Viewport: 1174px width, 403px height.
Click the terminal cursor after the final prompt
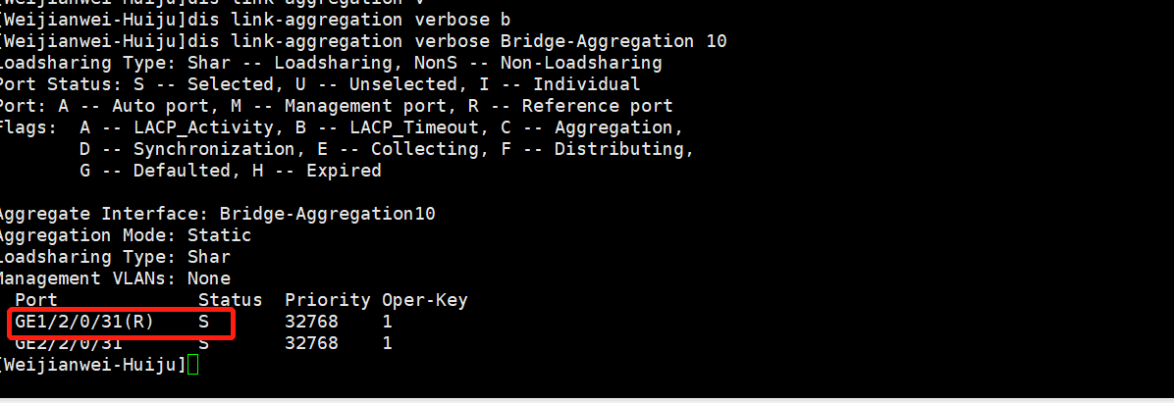click(192, 365)
